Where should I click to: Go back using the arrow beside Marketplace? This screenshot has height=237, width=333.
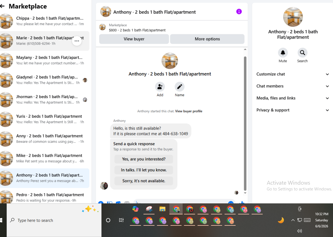(2, 6)
